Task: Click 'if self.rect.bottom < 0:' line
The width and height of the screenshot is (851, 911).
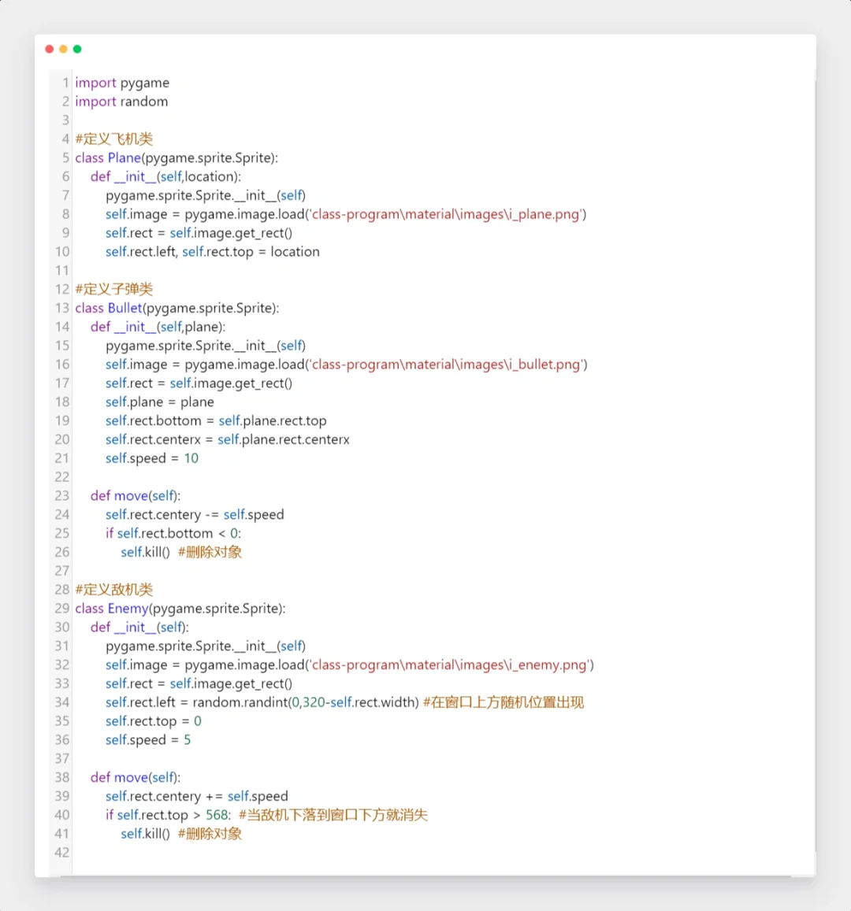Action: click(x=173, y=533)
